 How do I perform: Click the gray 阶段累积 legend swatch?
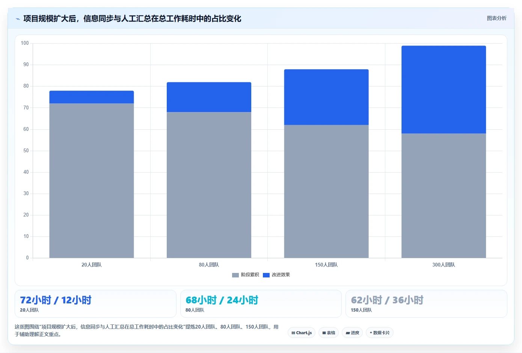(235, 275)
